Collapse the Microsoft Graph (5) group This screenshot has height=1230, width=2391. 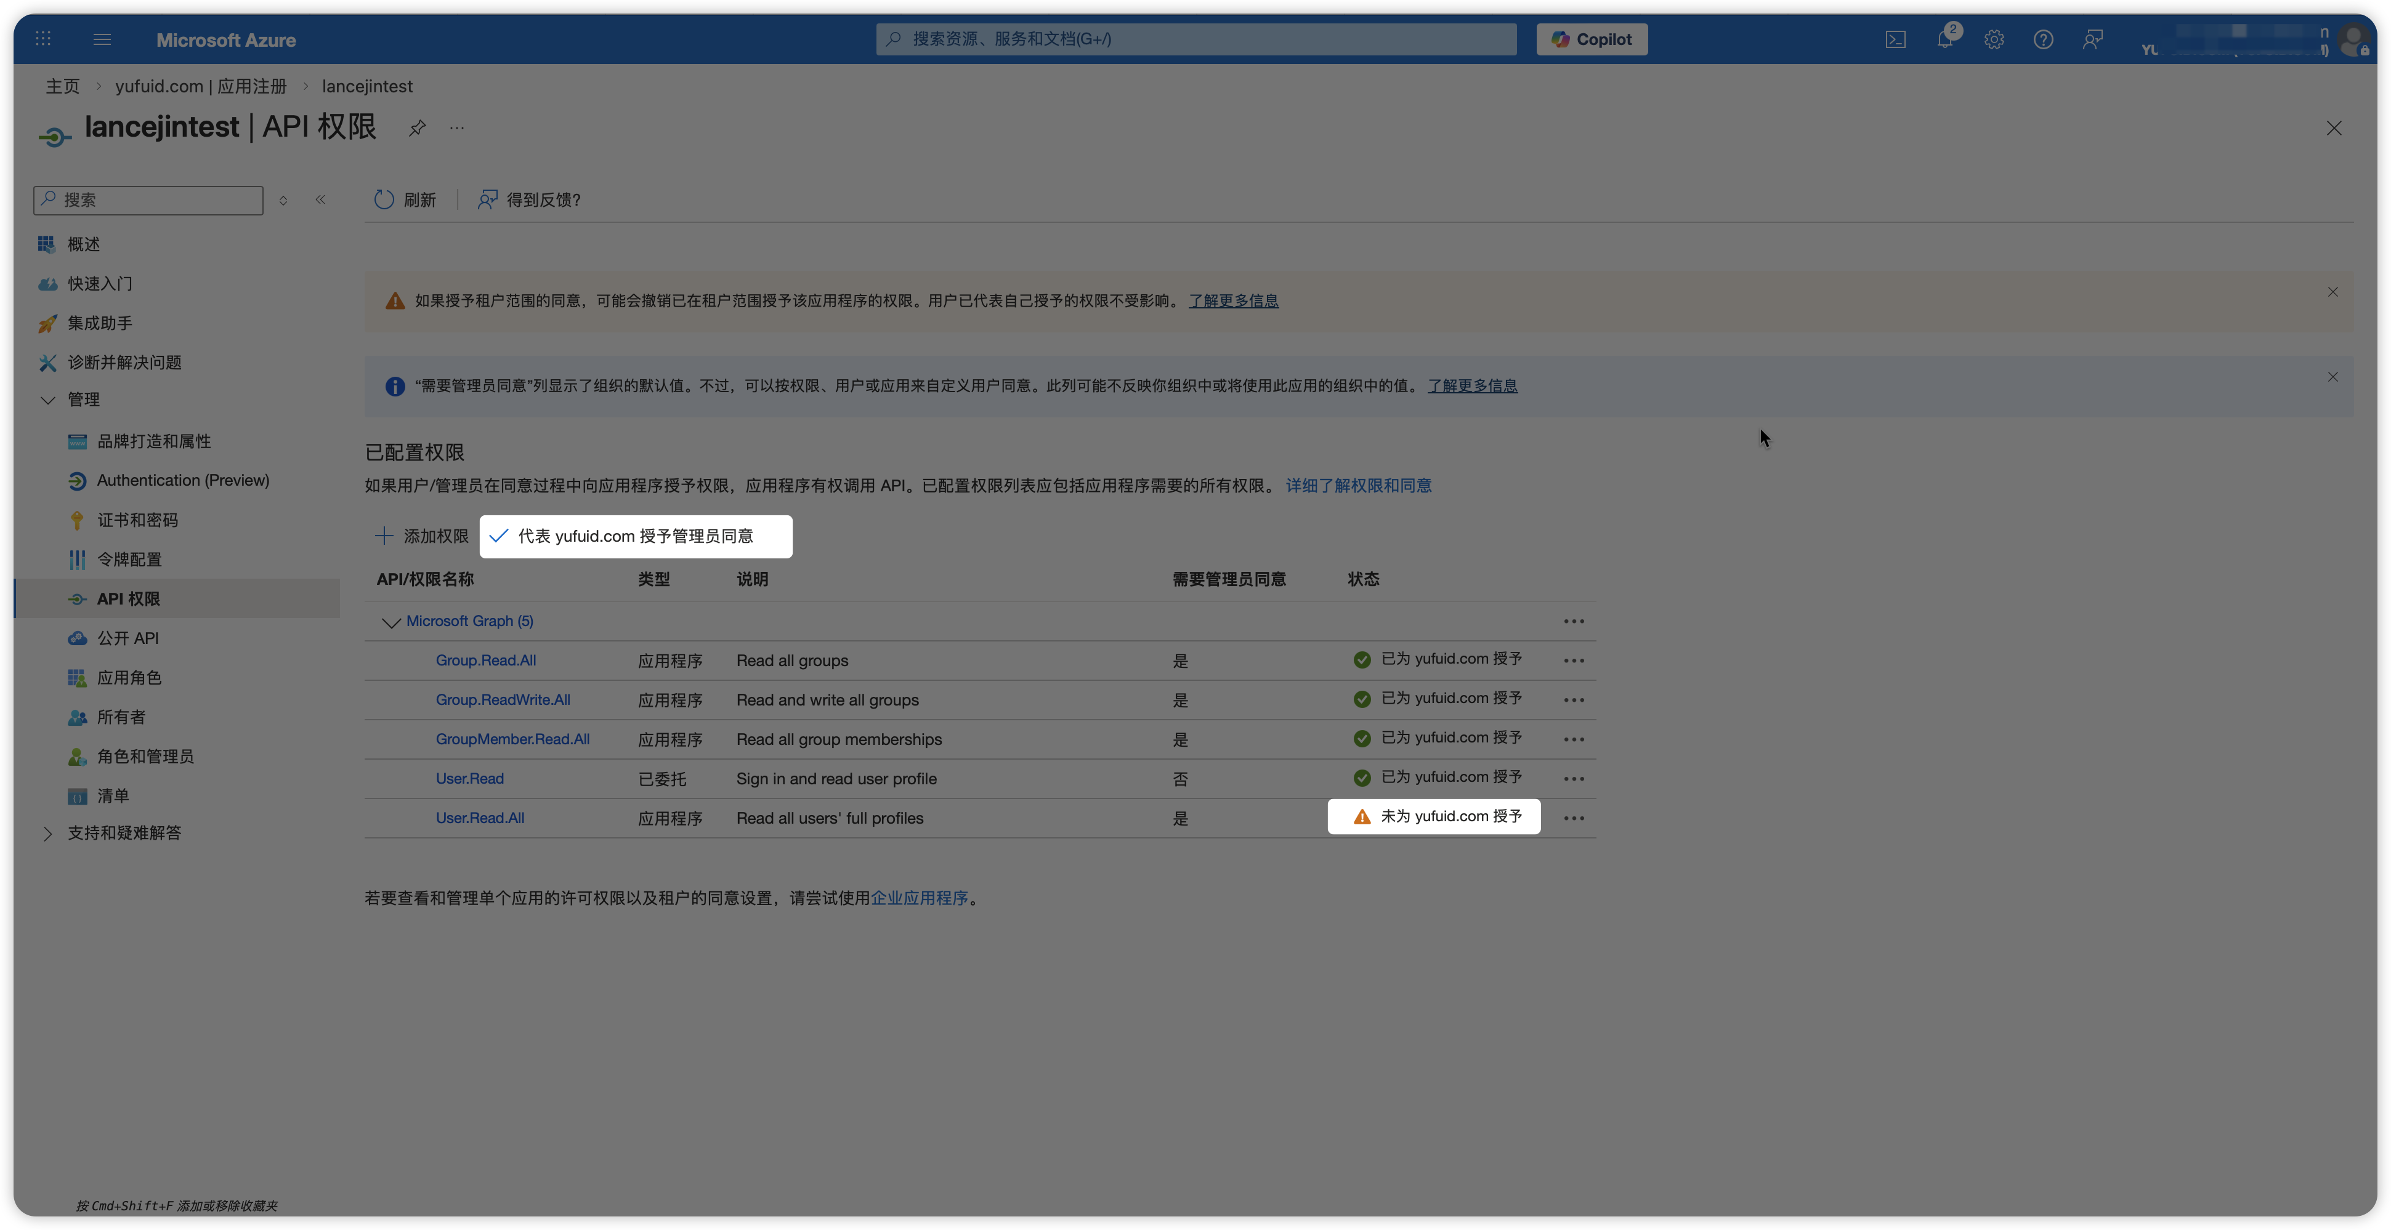tap(390, 622)
